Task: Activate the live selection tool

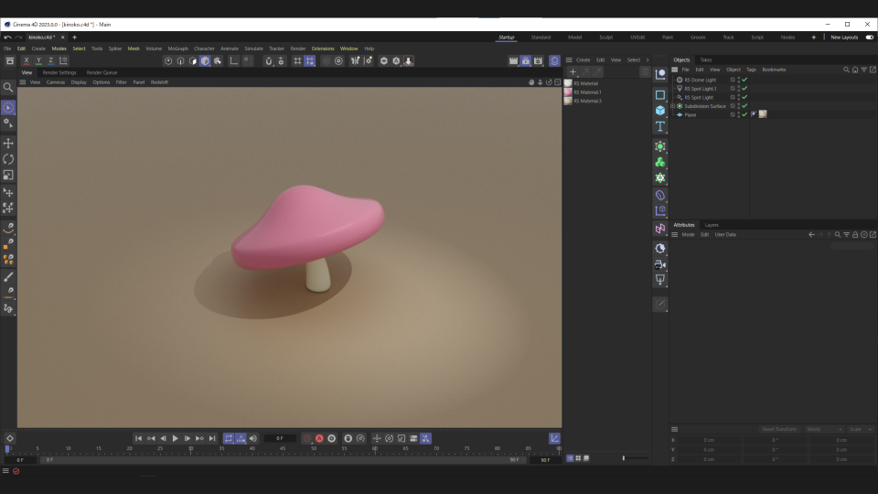Action: click(x=8, y=108)
